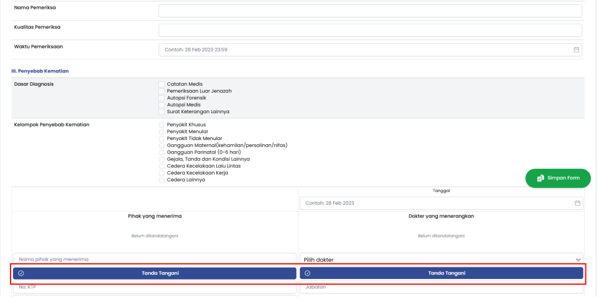Viewport: 597px width, 300px height.
Task: Tick the Pemeriksaan Luar Jenazah checkbox
Action: [161, 91]
